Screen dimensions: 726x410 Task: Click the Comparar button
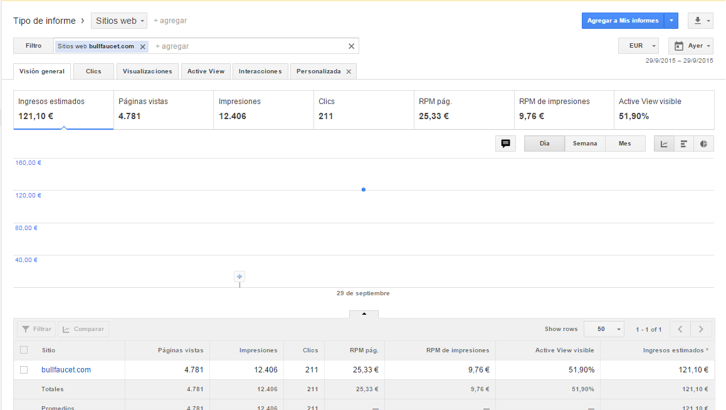pyautogui.click(x=83, y=329)
